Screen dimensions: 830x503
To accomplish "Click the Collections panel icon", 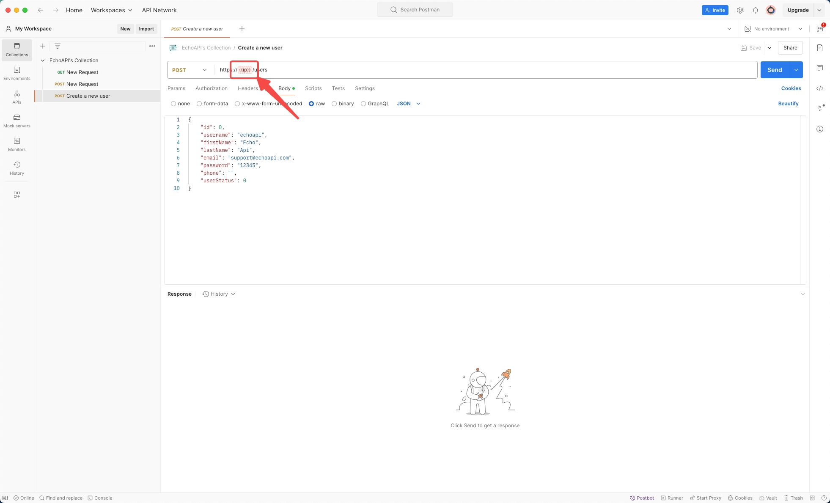I will 16,50.
